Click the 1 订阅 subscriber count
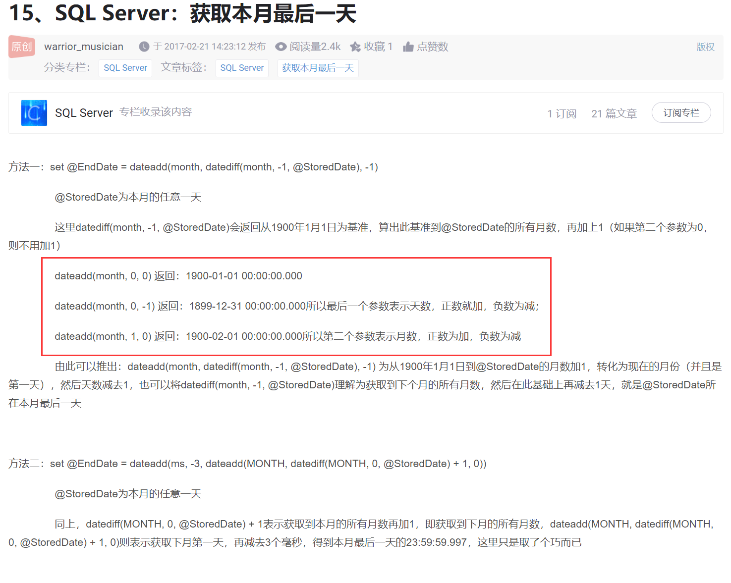This screenshot has width=731, height=583. point(562,114)
